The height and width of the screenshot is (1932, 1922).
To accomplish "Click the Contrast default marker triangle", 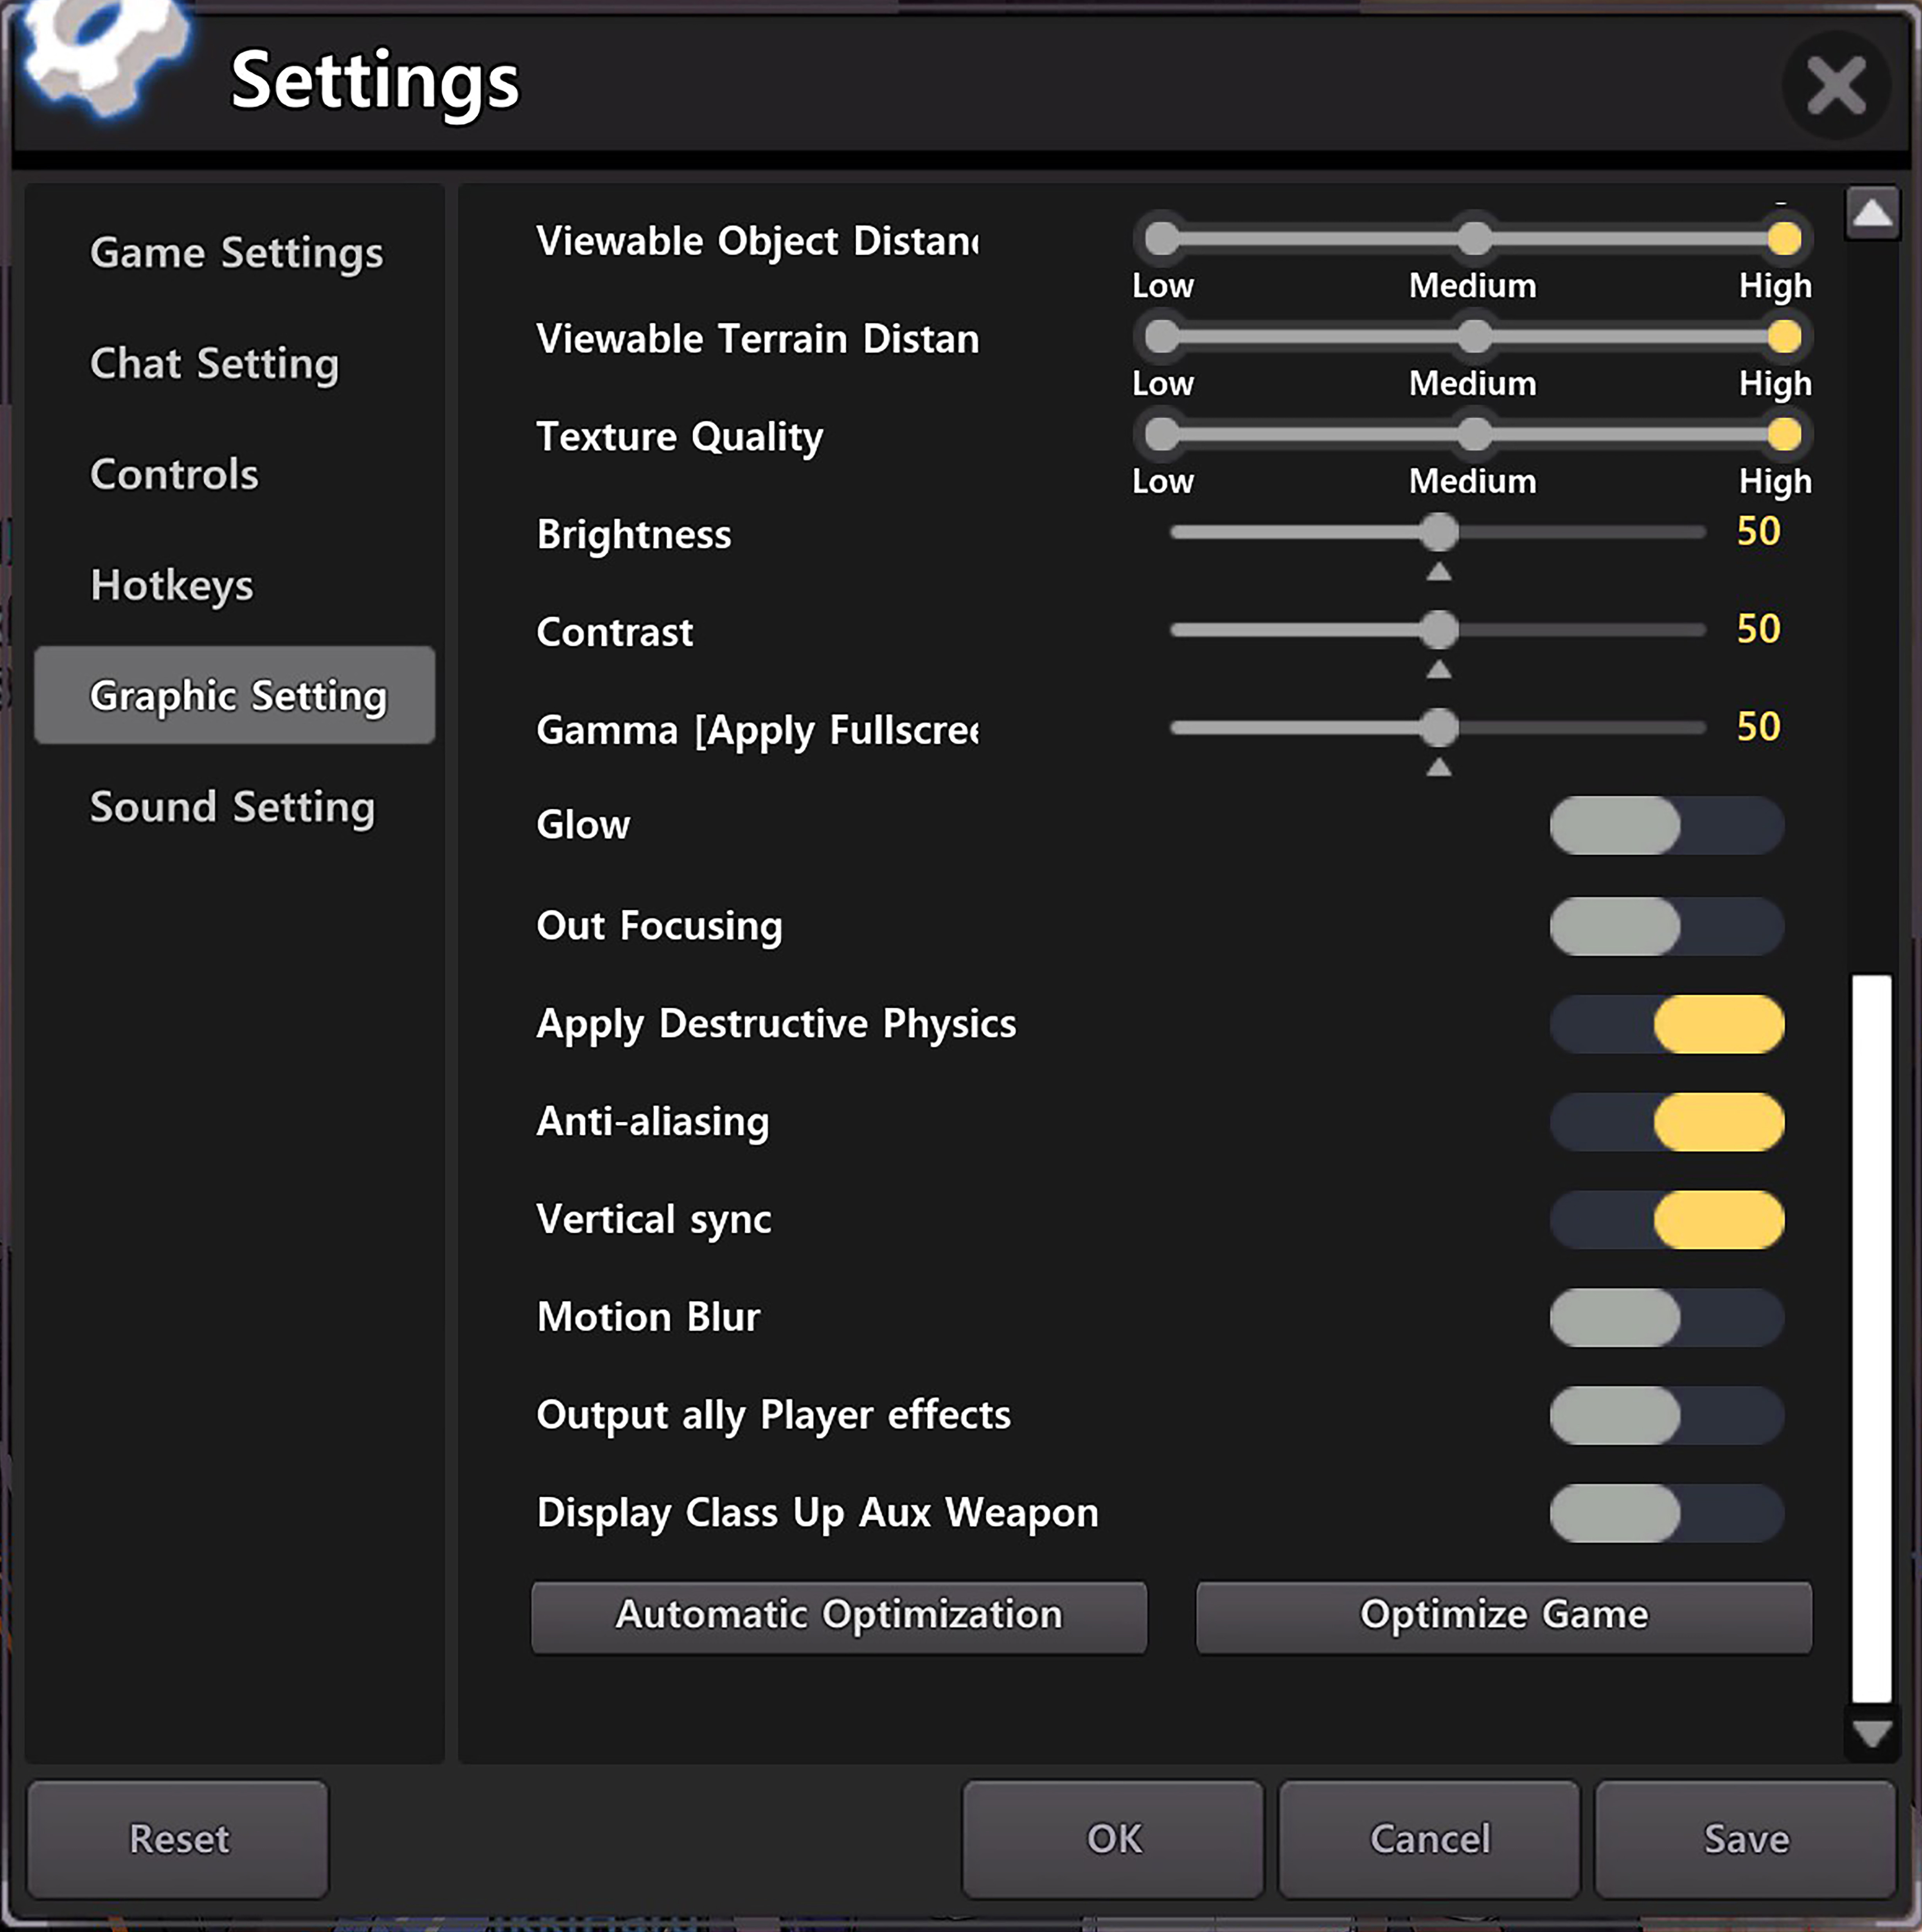I will (x=1438, y=670).
